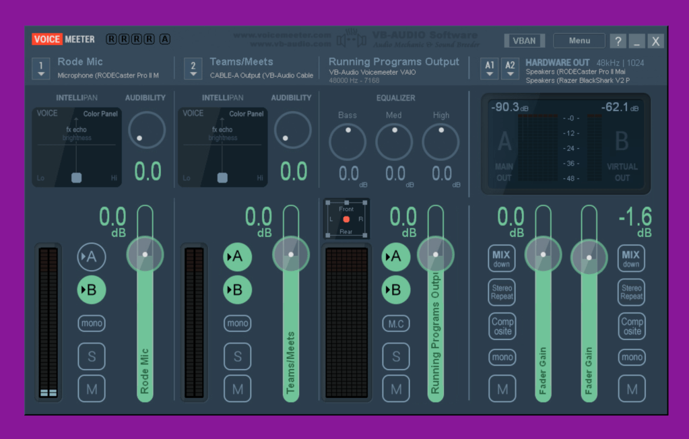Open the VBAN configuration button
689x439 pixels.
coord(524,41)
